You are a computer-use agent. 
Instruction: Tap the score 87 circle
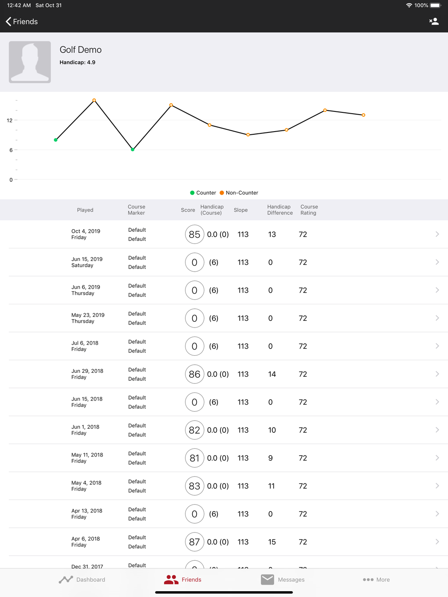194,542
